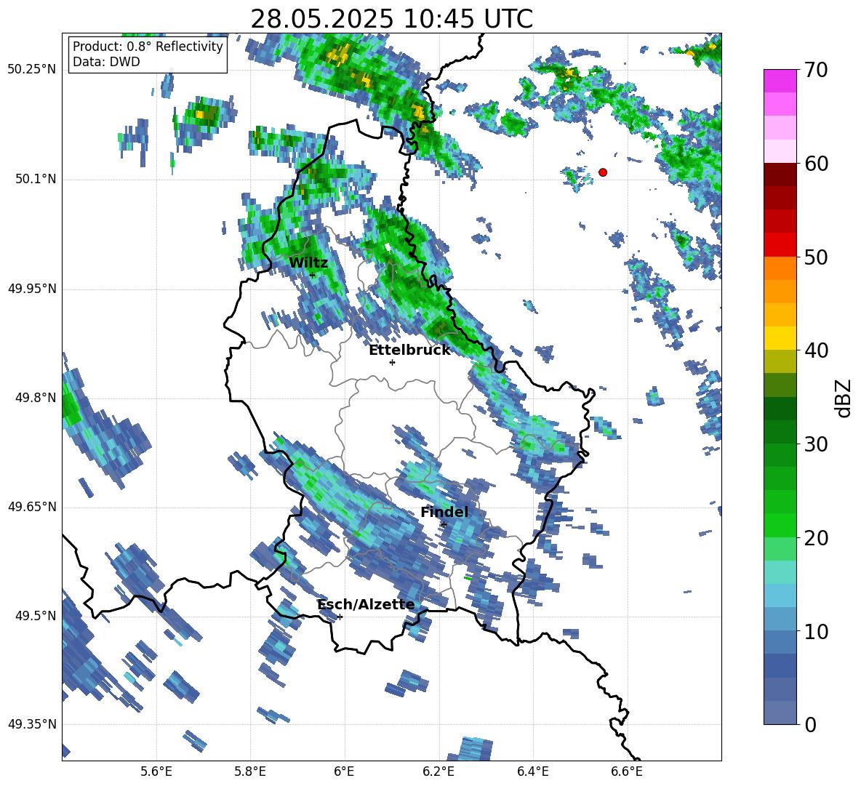The height and width of the screenshot is (786, 861).
Task: Click the 0 value on the colorbar
Action: [810, 725]
